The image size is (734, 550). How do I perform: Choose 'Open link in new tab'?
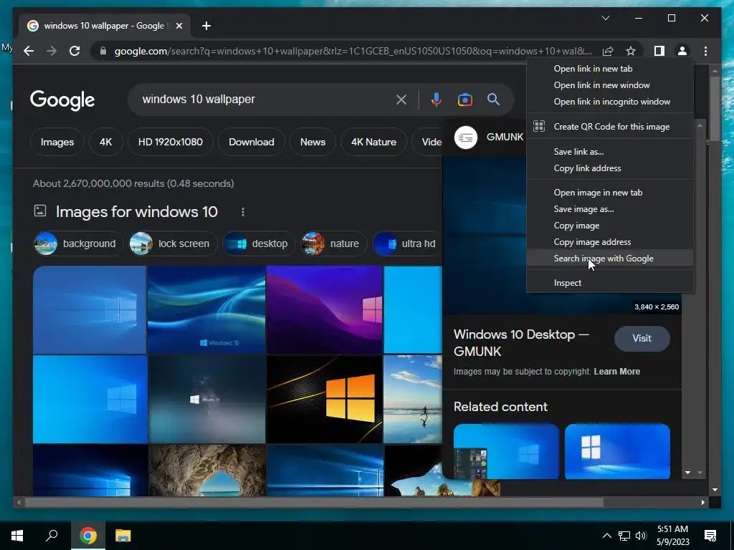tap(610, 69)
